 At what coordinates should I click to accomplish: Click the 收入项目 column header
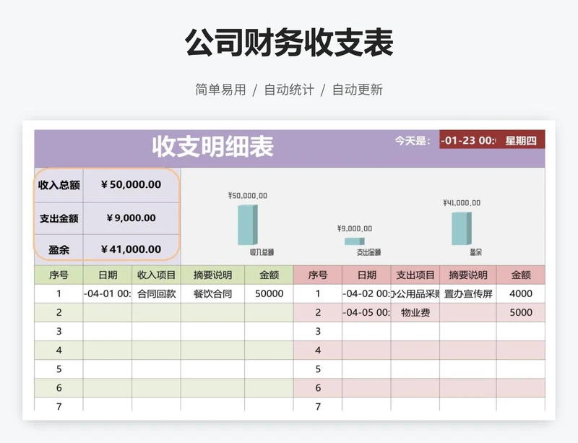(x=156, y=275)
